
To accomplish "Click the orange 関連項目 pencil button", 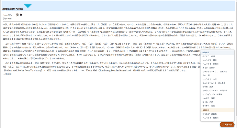I will pyautogui.click(x=227, y=125).
